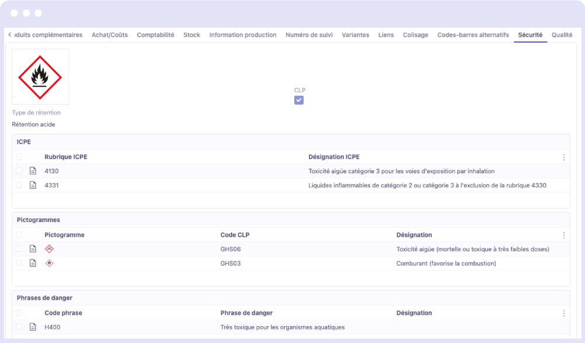Open document icon for GHS03 row

(x=33, y=264)
